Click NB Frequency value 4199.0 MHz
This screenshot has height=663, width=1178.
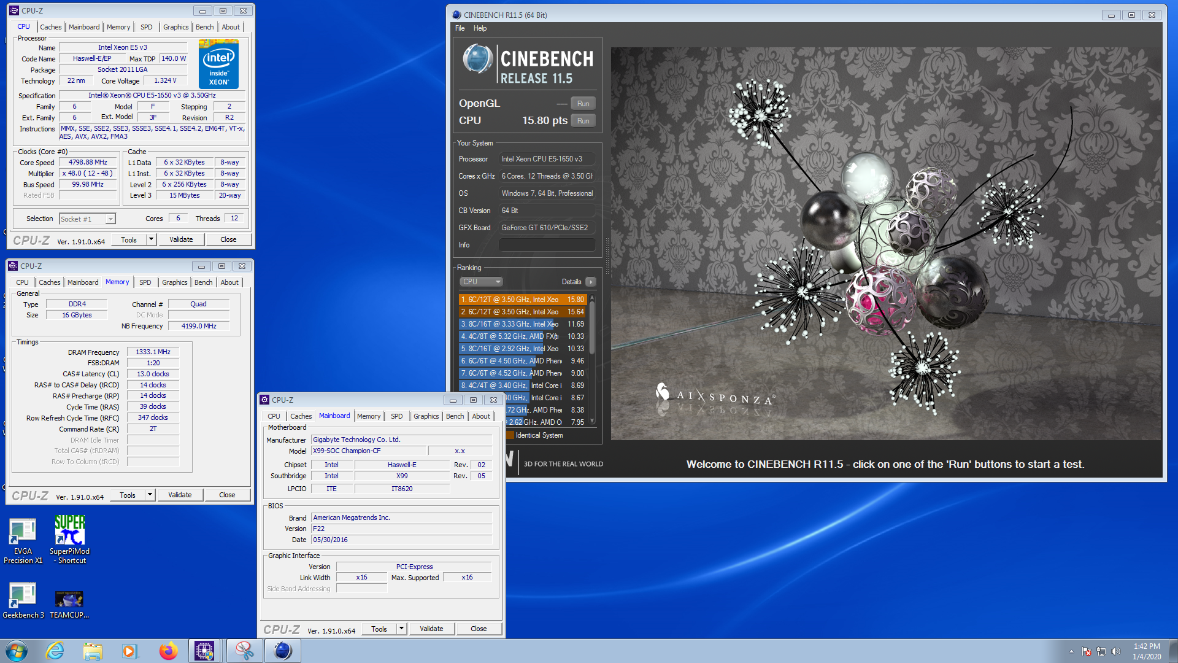point(199,326)
